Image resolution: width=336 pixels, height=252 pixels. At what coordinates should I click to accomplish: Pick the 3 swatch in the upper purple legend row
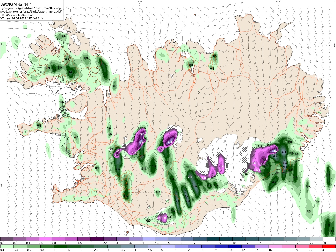(x=123, y=239)
